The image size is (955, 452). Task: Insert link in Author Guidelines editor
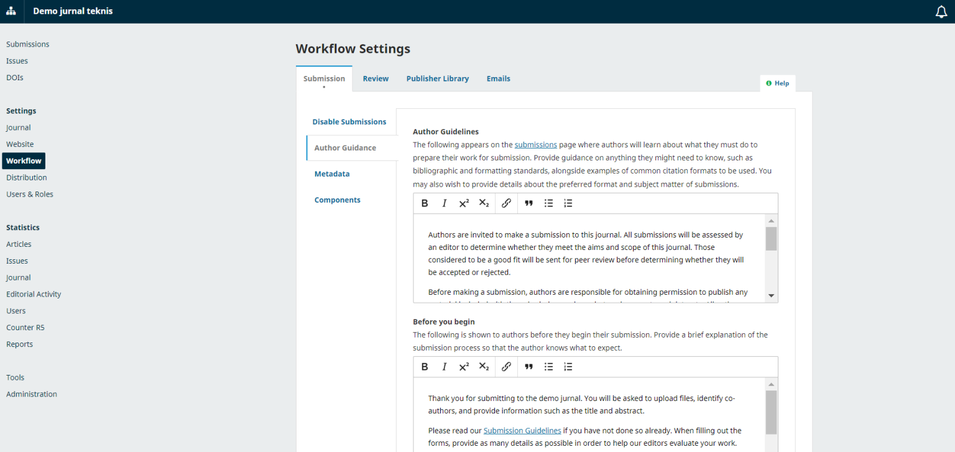pyautogui.click(x=506, y=203)
